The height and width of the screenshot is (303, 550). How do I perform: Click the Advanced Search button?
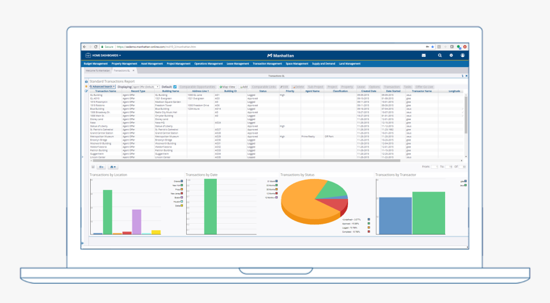tap(102, 87)
